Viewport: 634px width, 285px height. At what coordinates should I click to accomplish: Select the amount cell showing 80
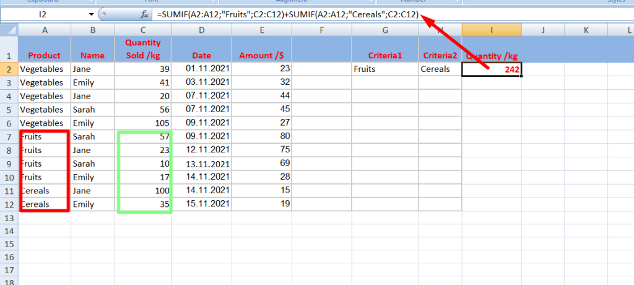(261, 136)
